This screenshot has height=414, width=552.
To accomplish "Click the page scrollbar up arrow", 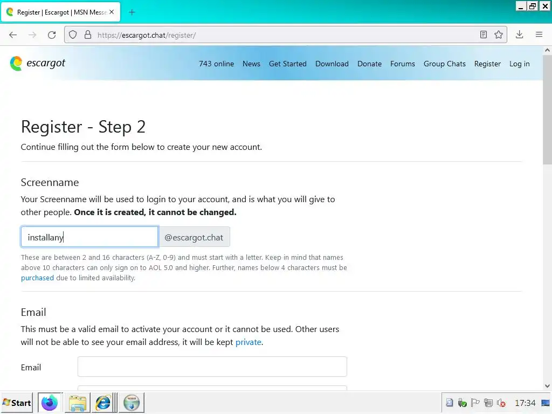I will 547,50.
